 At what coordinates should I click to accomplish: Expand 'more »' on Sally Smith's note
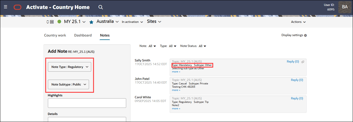[x=176, y=72]
